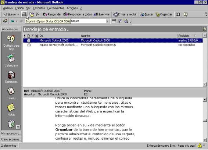Screen dimensions: 208x150
Task: Delete the message with the X icon
Action: coord(38,14)
